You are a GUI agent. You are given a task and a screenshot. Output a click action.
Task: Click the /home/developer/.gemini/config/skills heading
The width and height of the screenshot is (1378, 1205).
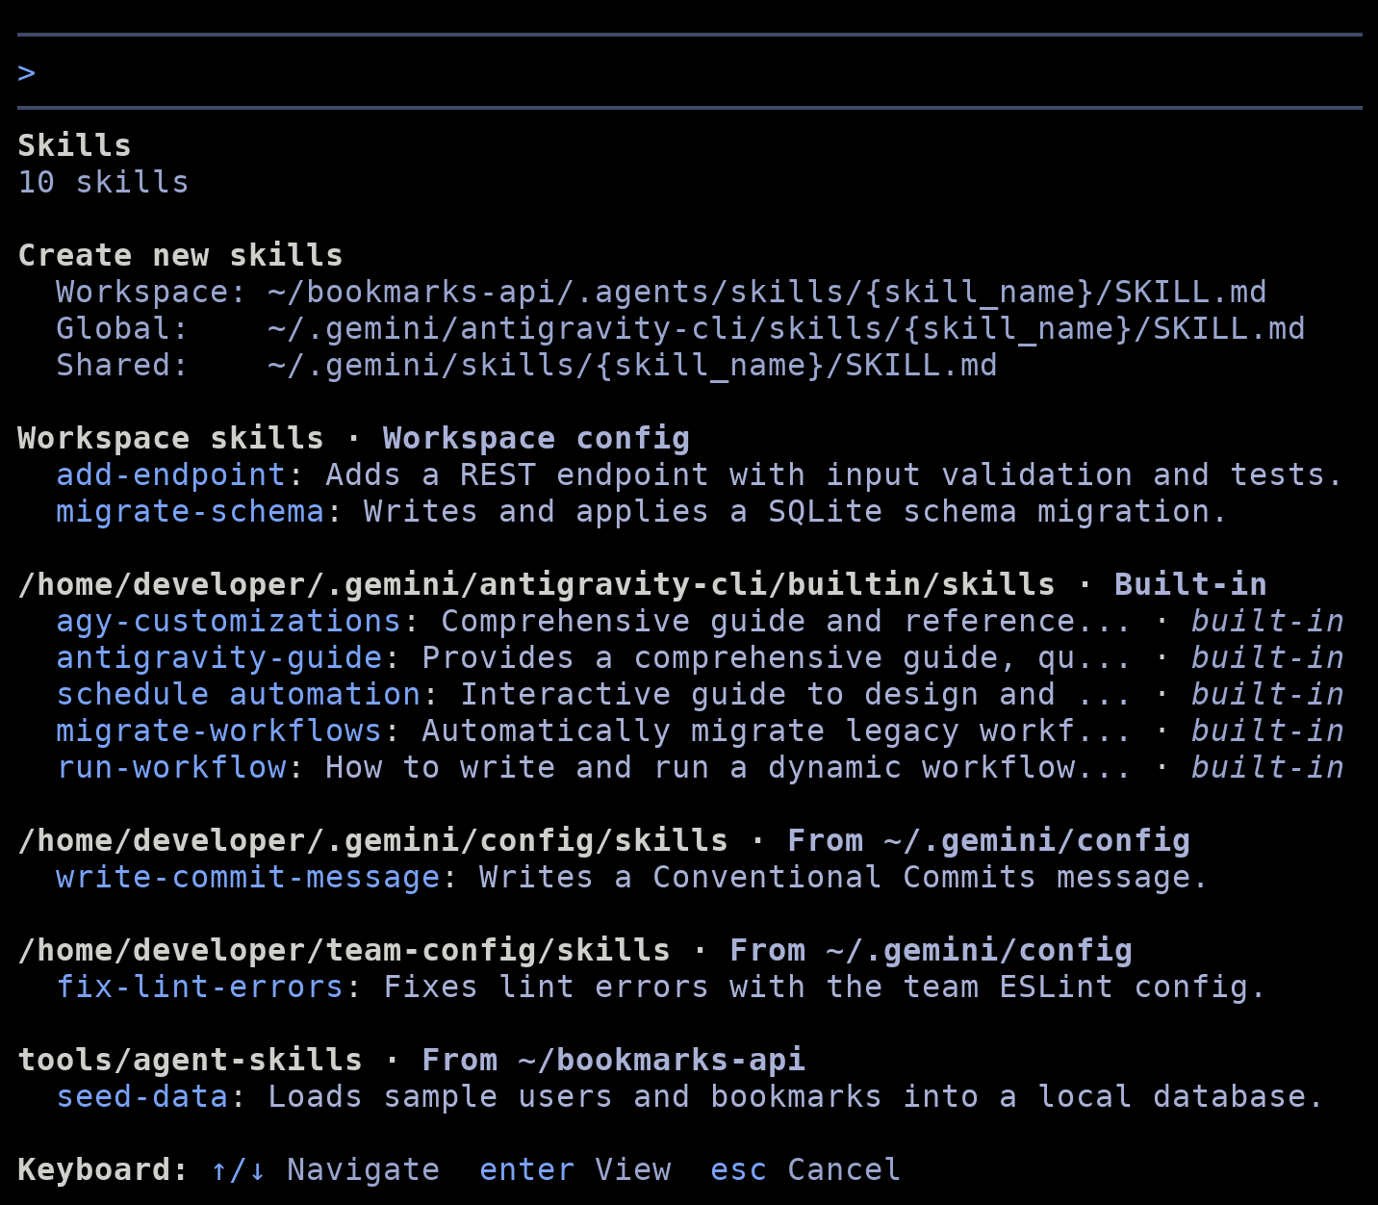[372, 840]
